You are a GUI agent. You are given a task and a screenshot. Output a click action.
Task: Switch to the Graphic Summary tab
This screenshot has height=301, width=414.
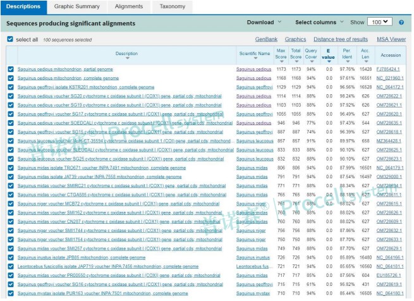tap(77, 6)
